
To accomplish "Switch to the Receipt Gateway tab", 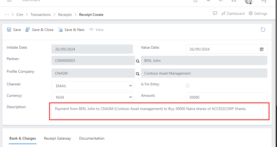I will point(57,138).
